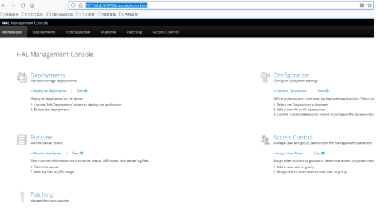380x219 pixels.
Task: Click 'Enable the deployment' step text
Action: pos(51,110)
